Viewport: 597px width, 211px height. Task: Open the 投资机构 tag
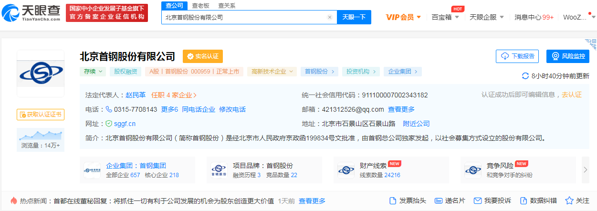(361, 72)
